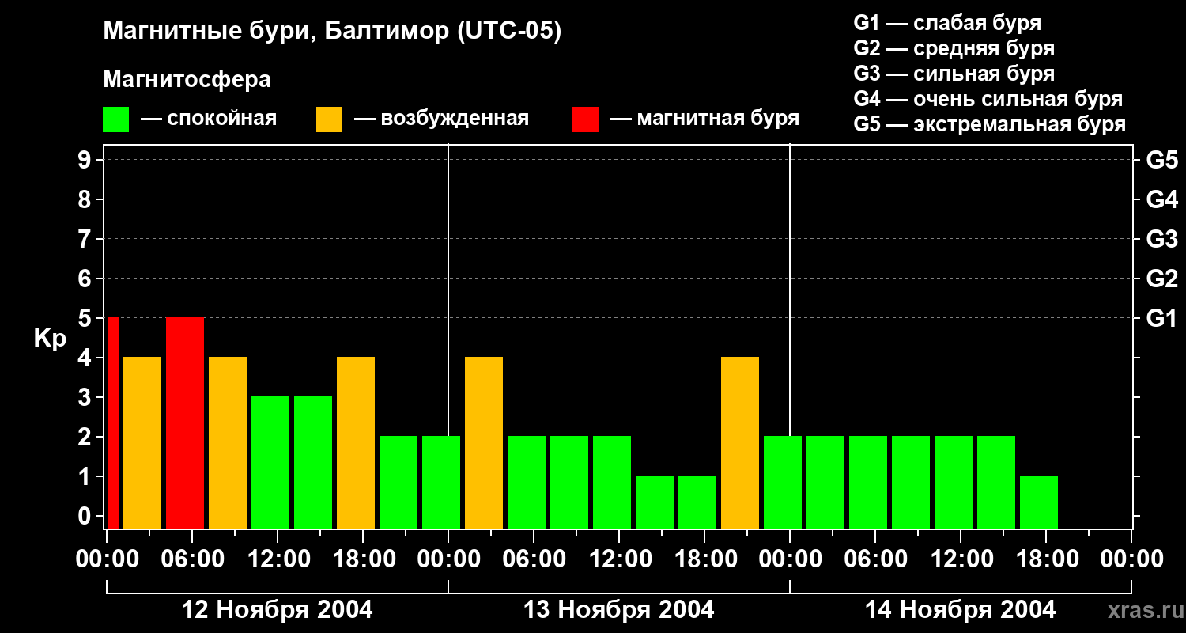Screen dimensions: 1186x633
Task: Click the G4 label on the right axis
Action: [x=1161, y=199]
